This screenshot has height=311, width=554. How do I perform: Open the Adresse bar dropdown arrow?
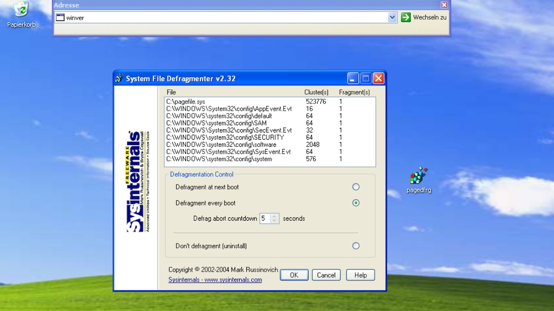392,18
